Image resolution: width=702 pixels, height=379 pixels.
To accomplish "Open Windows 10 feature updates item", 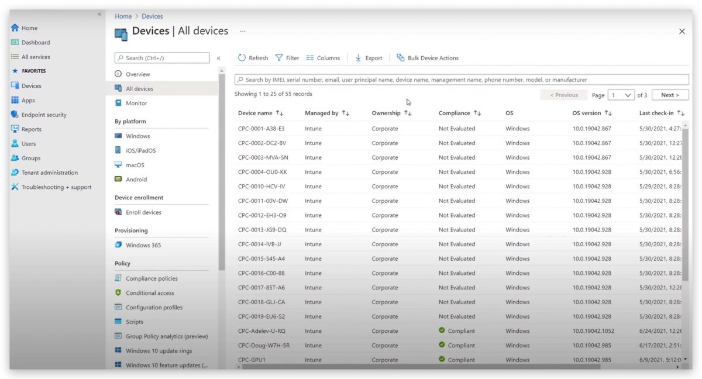I will pos(167,366).
